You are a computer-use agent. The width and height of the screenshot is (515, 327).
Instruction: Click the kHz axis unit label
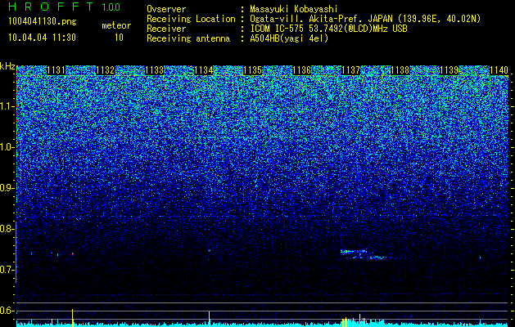7,66
